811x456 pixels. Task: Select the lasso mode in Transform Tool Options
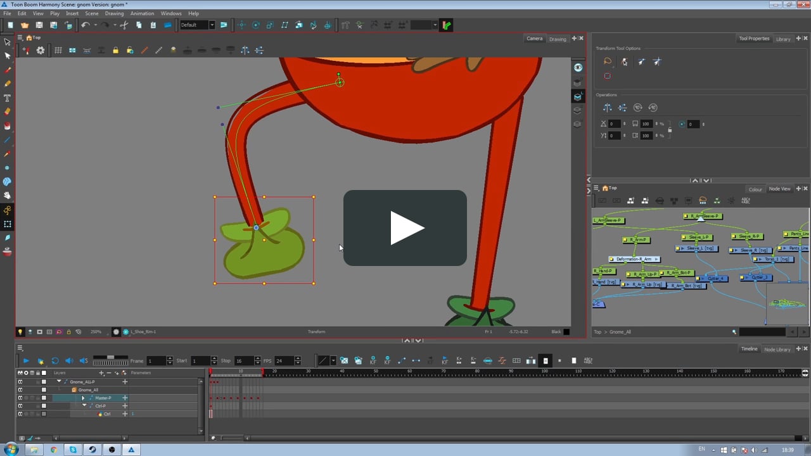[x=608, y=61]
